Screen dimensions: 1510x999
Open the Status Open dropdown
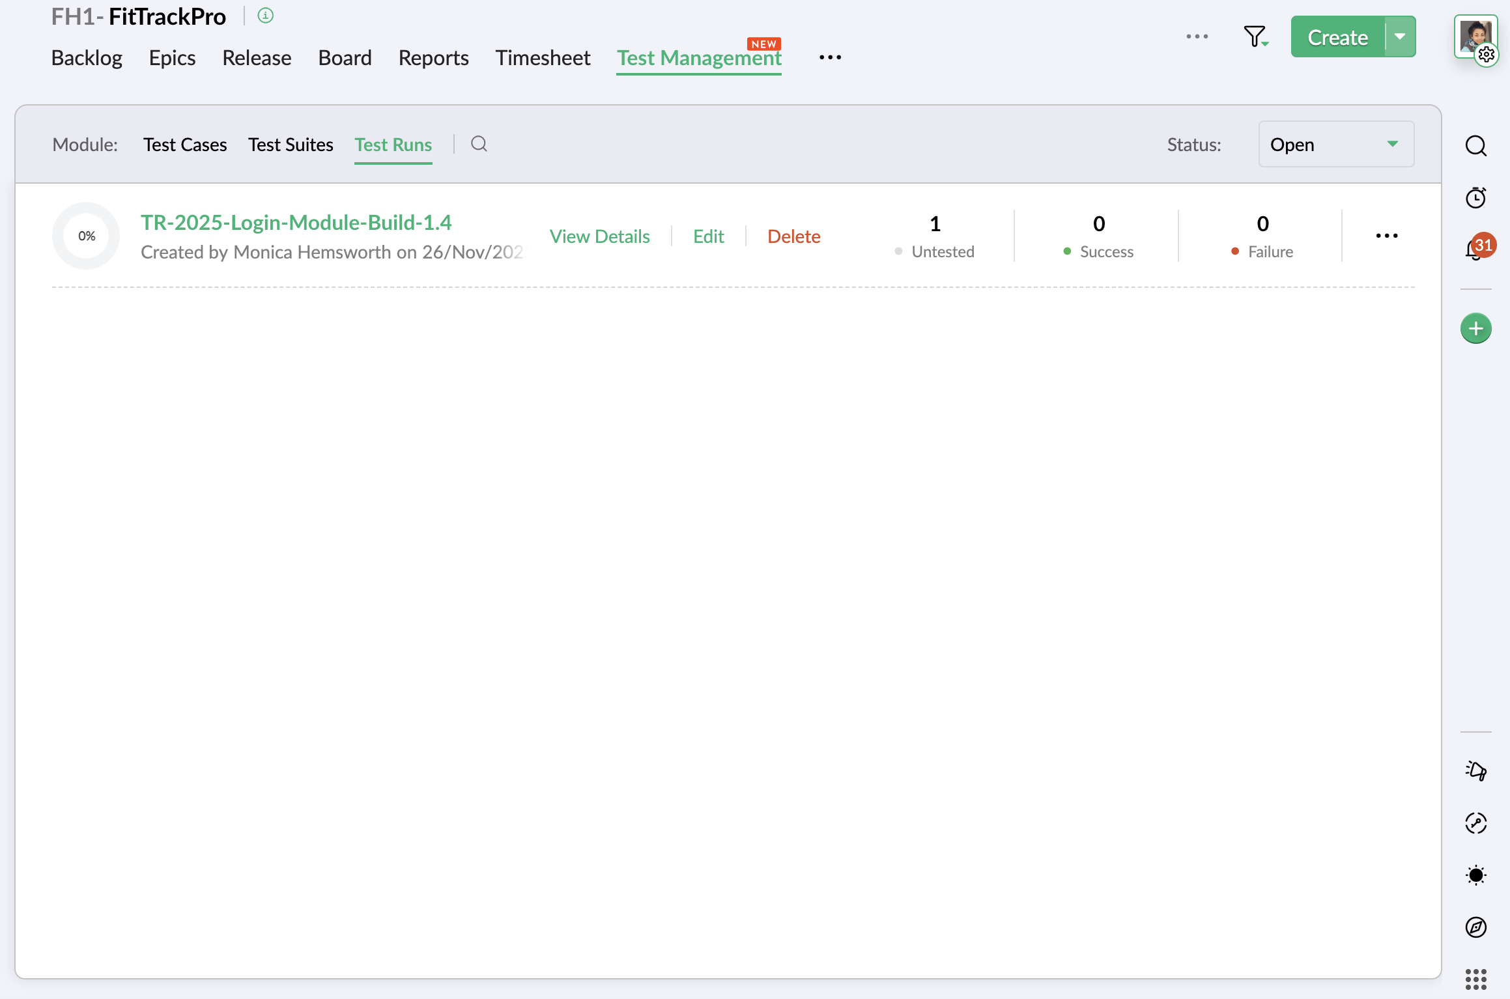pyautogui.click(x=1335, y=144)
